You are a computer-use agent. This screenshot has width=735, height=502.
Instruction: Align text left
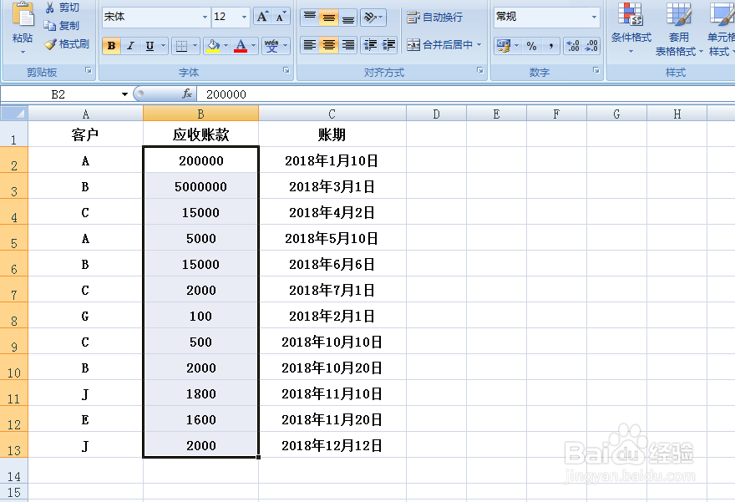tap(310, 45)
